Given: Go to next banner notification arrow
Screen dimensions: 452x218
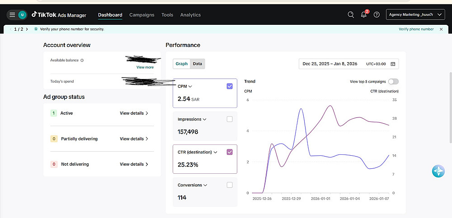Looking at the screenshot, I should (x=27, y=29).
